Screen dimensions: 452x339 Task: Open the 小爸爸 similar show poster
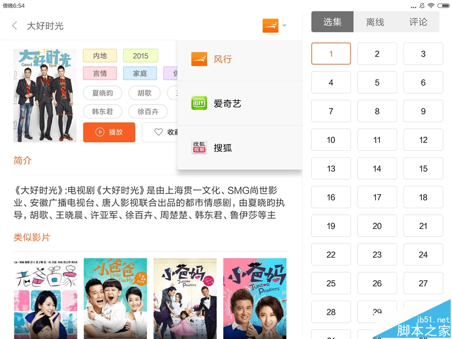point(115,298)
